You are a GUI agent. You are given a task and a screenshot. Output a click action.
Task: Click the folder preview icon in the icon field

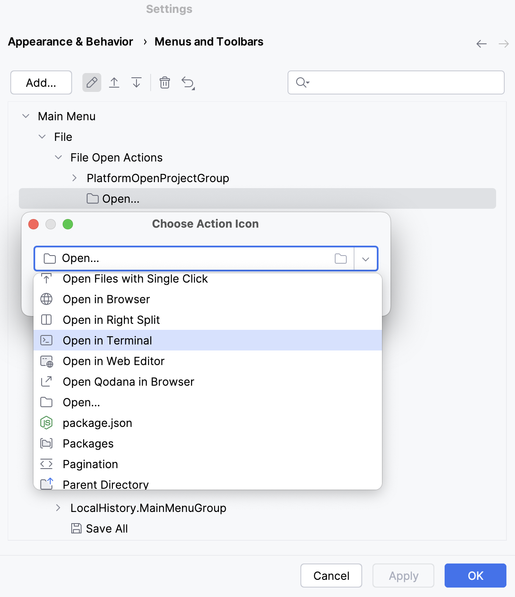point(340,258)
